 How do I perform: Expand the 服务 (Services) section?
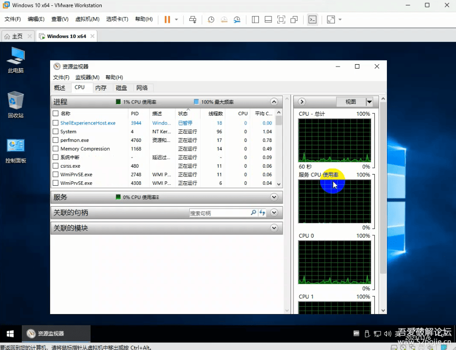tap(274, 197)
